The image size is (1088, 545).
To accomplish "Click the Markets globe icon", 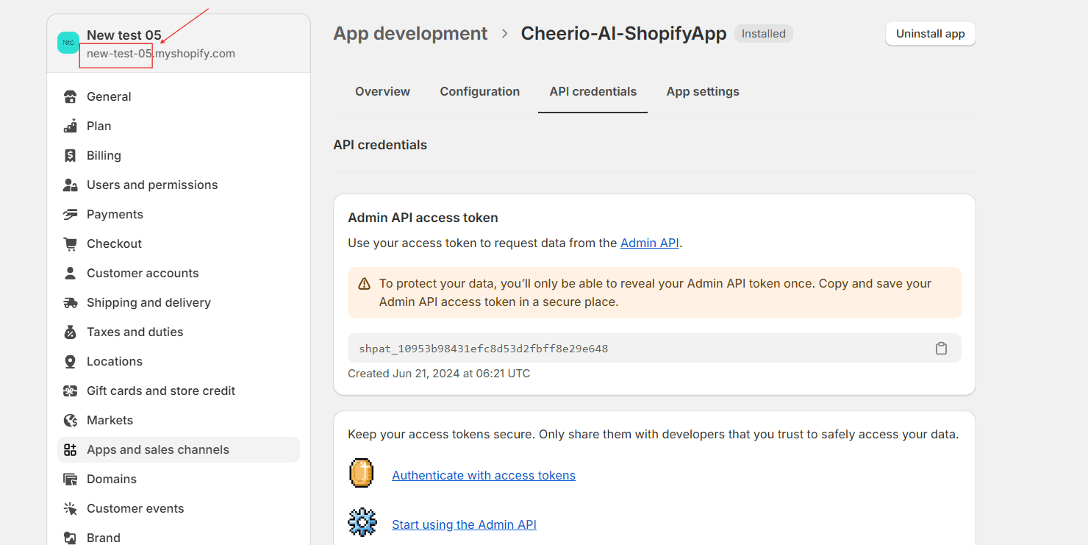I will pyautogui.click(x=70, y=420).
